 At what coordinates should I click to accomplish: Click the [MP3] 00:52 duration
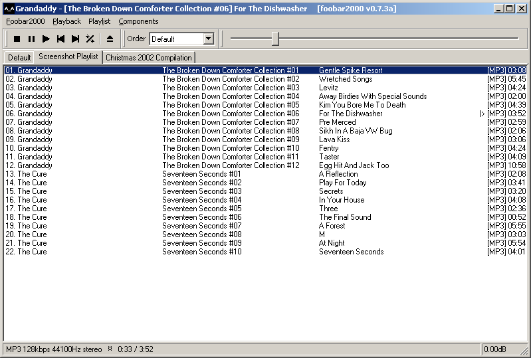click(x=506, y=217)
